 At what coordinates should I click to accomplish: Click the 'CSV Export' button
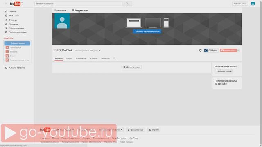(x=211, y=50)
